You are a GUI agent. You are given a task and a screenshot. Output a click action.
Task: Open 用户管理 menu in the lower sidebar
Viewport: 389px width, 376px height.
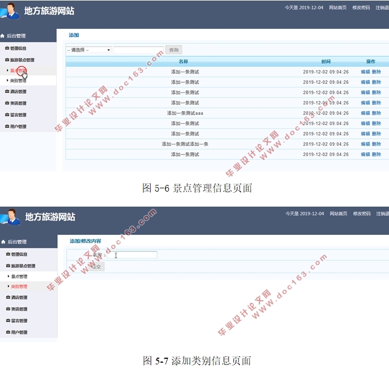coord(19,332)
